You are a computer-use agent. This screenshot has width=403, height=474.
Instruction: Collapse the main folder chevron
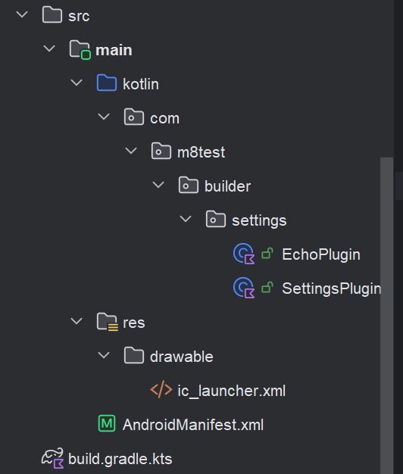pyautogui.click(x=49, y=48)
